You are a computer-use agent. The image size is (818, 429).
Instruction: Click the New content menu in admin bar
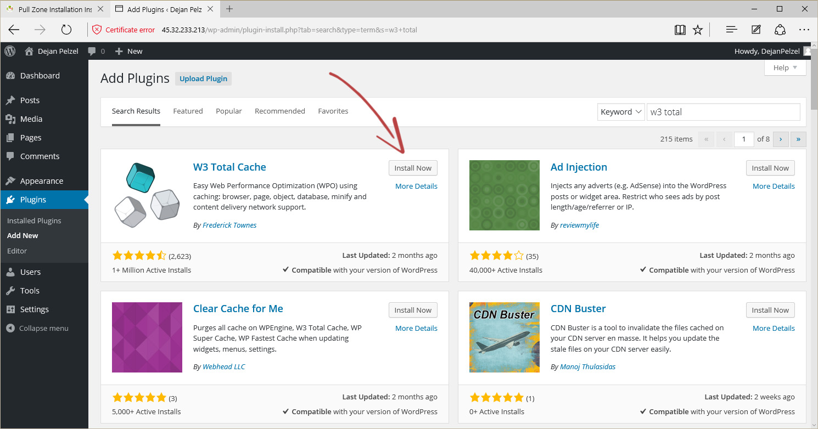128,51
